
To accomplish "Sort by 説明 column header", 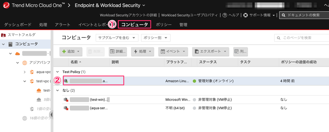I will [115, 62].
